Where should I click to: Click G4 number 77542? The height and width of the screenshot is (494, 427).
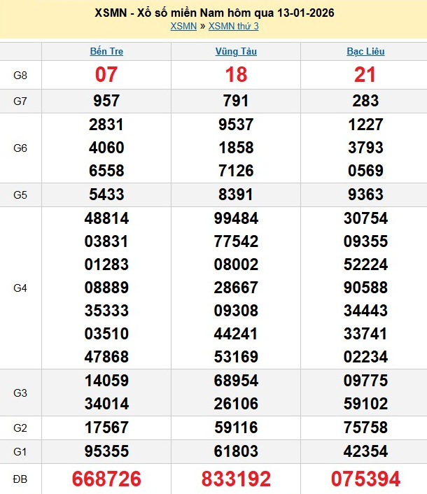[236, 241]
